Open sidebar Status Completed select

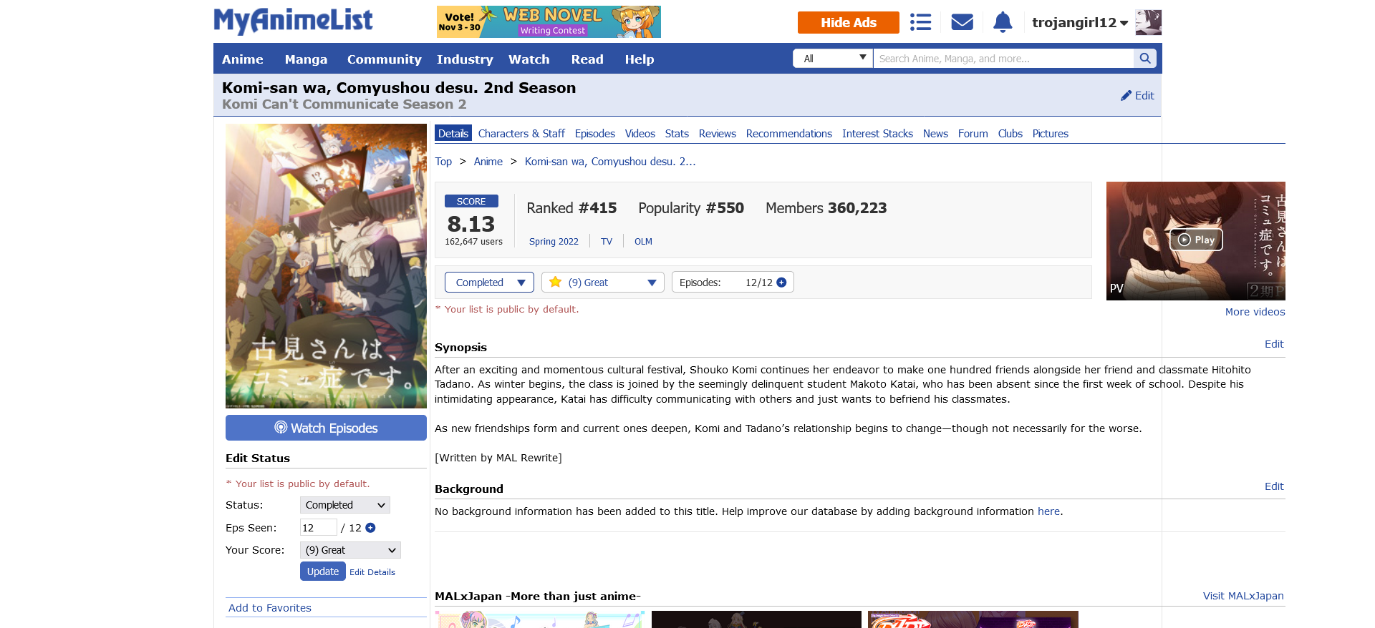pos(345,505)
